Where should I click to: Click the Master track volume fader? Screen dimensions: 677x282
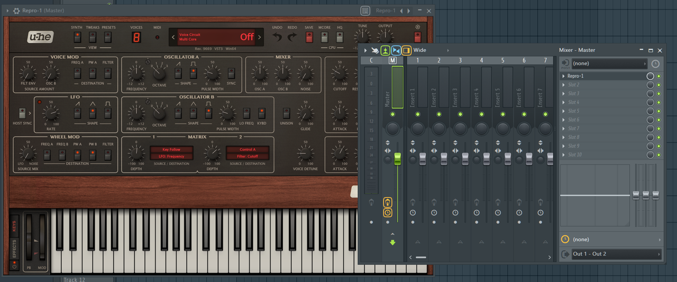pyautogui.click(x=398, y=159)
